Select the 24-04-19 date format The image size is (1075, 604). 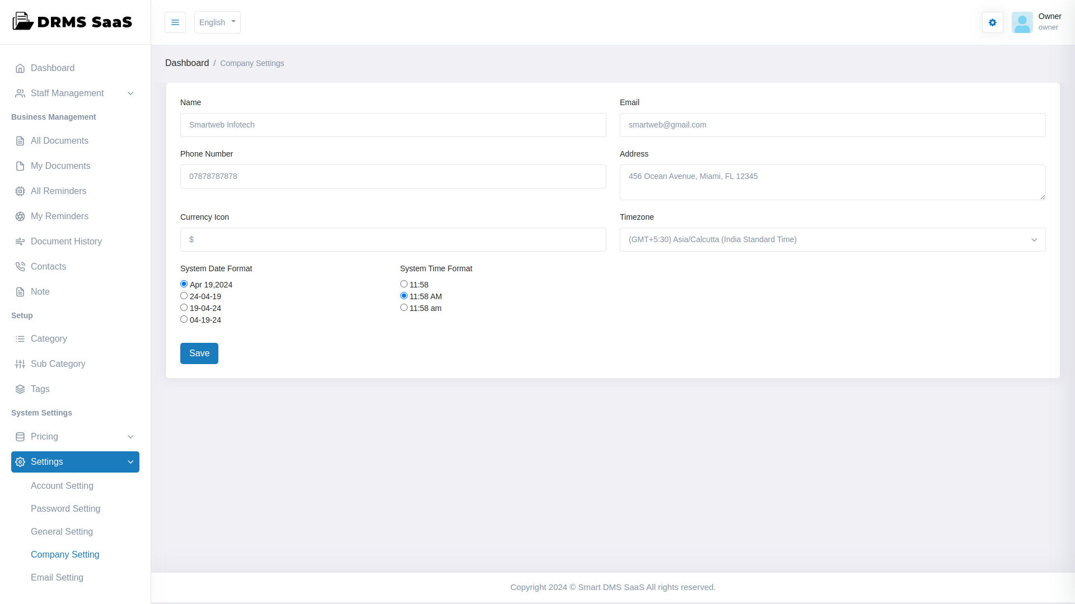pos(184,296)
